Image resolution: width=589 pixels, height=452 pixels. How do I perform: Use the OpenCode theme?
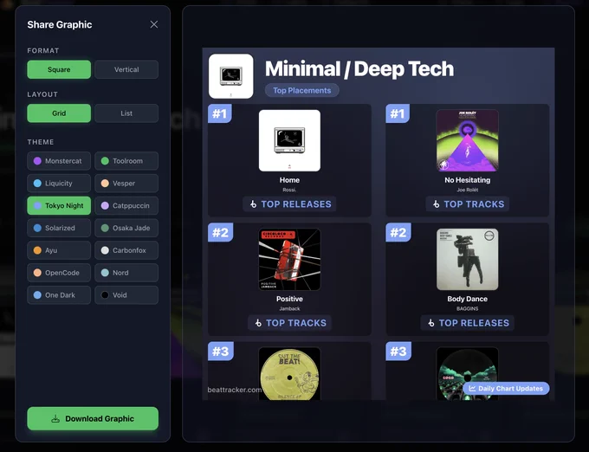[x=59, y=273]
